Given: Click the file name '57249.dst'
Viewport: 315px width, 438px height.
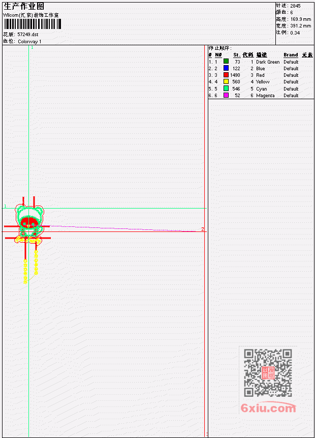Looking at the screenshot, I should [x=27, y=35].
